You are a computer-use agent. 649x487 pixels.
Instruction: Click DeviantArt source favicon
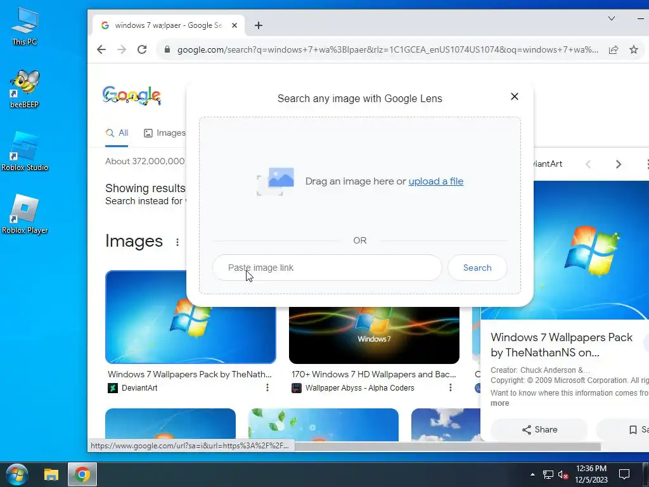pos(113,388)
